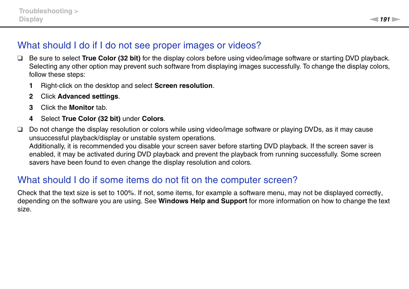Click bold word 'Monitor' in step 3
This screenshot has height=289, width=409.
(x=81, y=108)
